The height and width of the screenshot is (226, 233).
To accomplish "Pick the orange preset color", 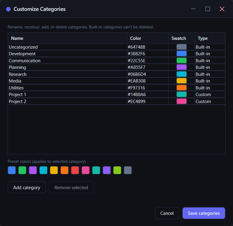I will (x=65, y=170).
